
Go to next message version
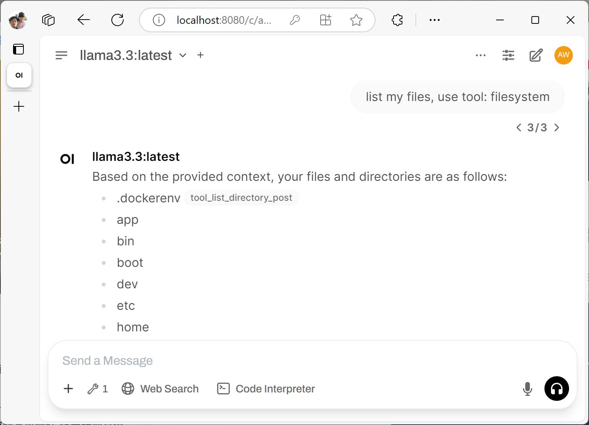[x=557, y=127]
